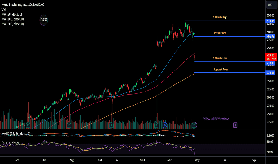Click the 450.00 price axis label
Viewport: 278px width, 164px height.
pyautogui.click(x=271, y=48)
